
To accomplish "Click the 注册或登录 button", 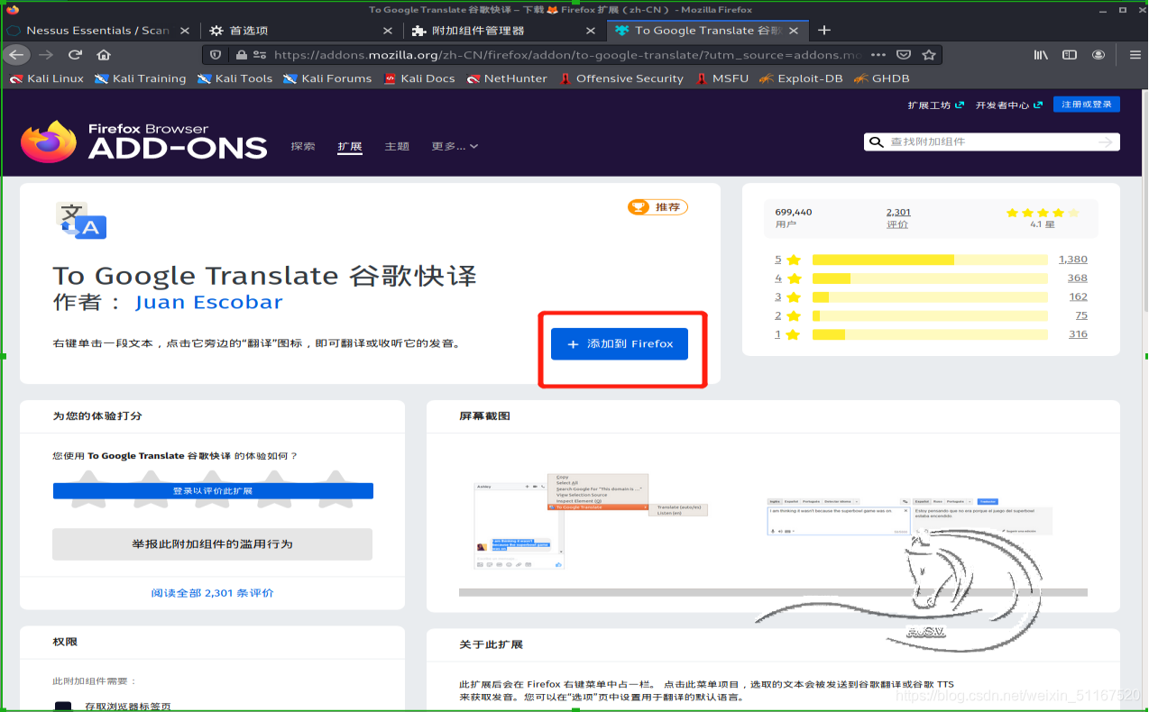I will click(x=1087, y=105).
